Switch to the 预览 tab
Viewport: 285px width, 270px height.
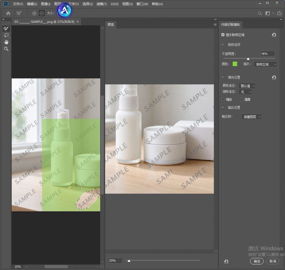coord(111,24)
